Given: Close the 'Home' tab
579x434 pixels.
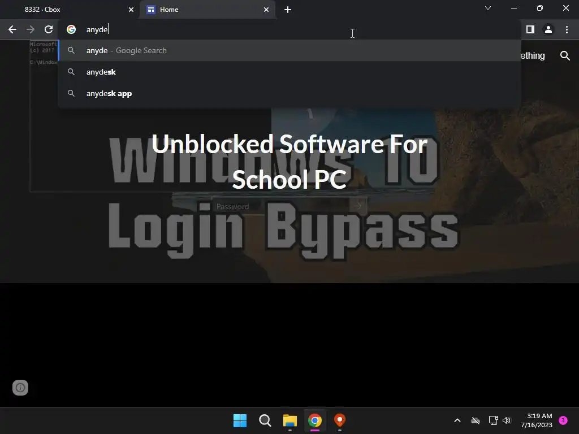Looking at the screenshot, I should 266,10.
